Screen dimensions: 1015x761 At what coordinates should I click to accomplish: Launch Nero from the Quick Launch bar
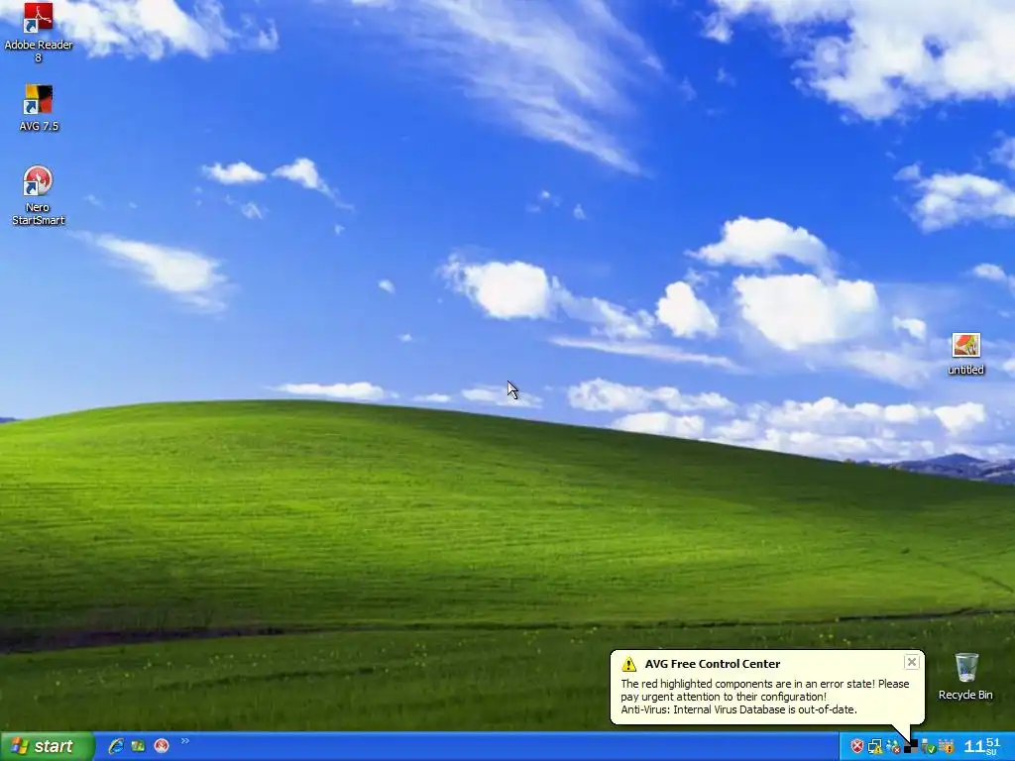pos(162,746)
